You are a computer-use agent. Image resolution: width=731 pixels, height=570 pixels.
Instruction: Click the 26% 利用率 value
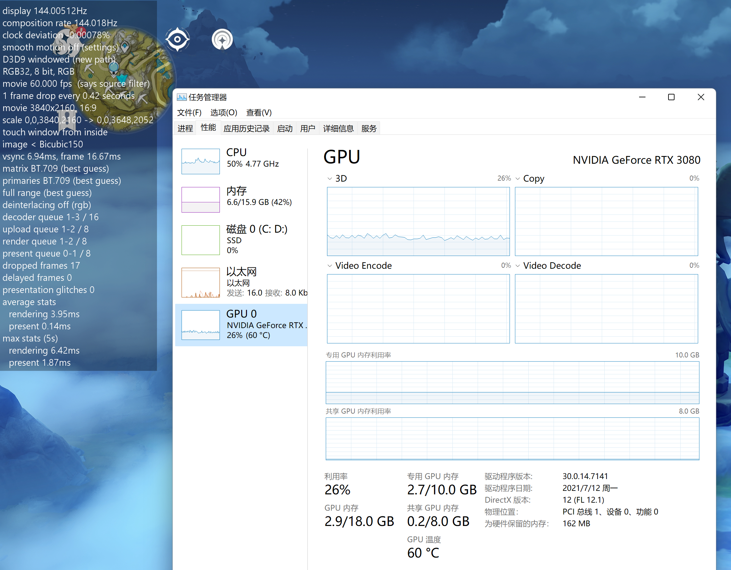[x=337, y=490]
